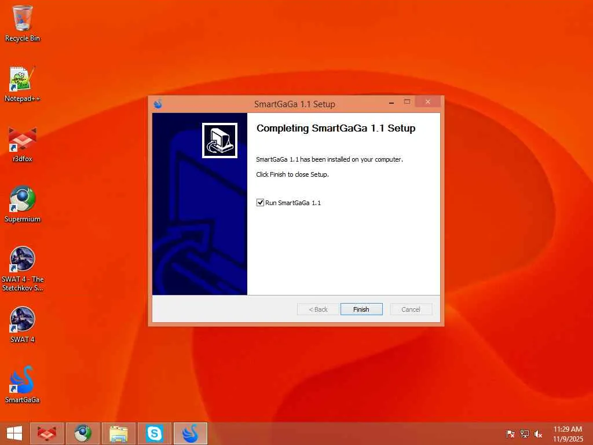Open the taskbar clock showing 11:29 AM

(x=568, y=433)
